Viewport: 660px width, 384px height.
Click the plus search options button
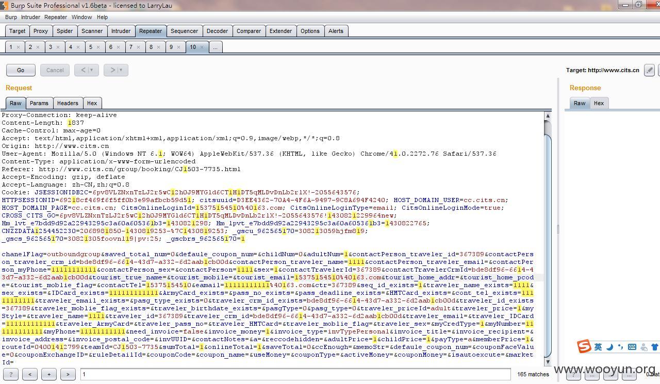[49, 374]
